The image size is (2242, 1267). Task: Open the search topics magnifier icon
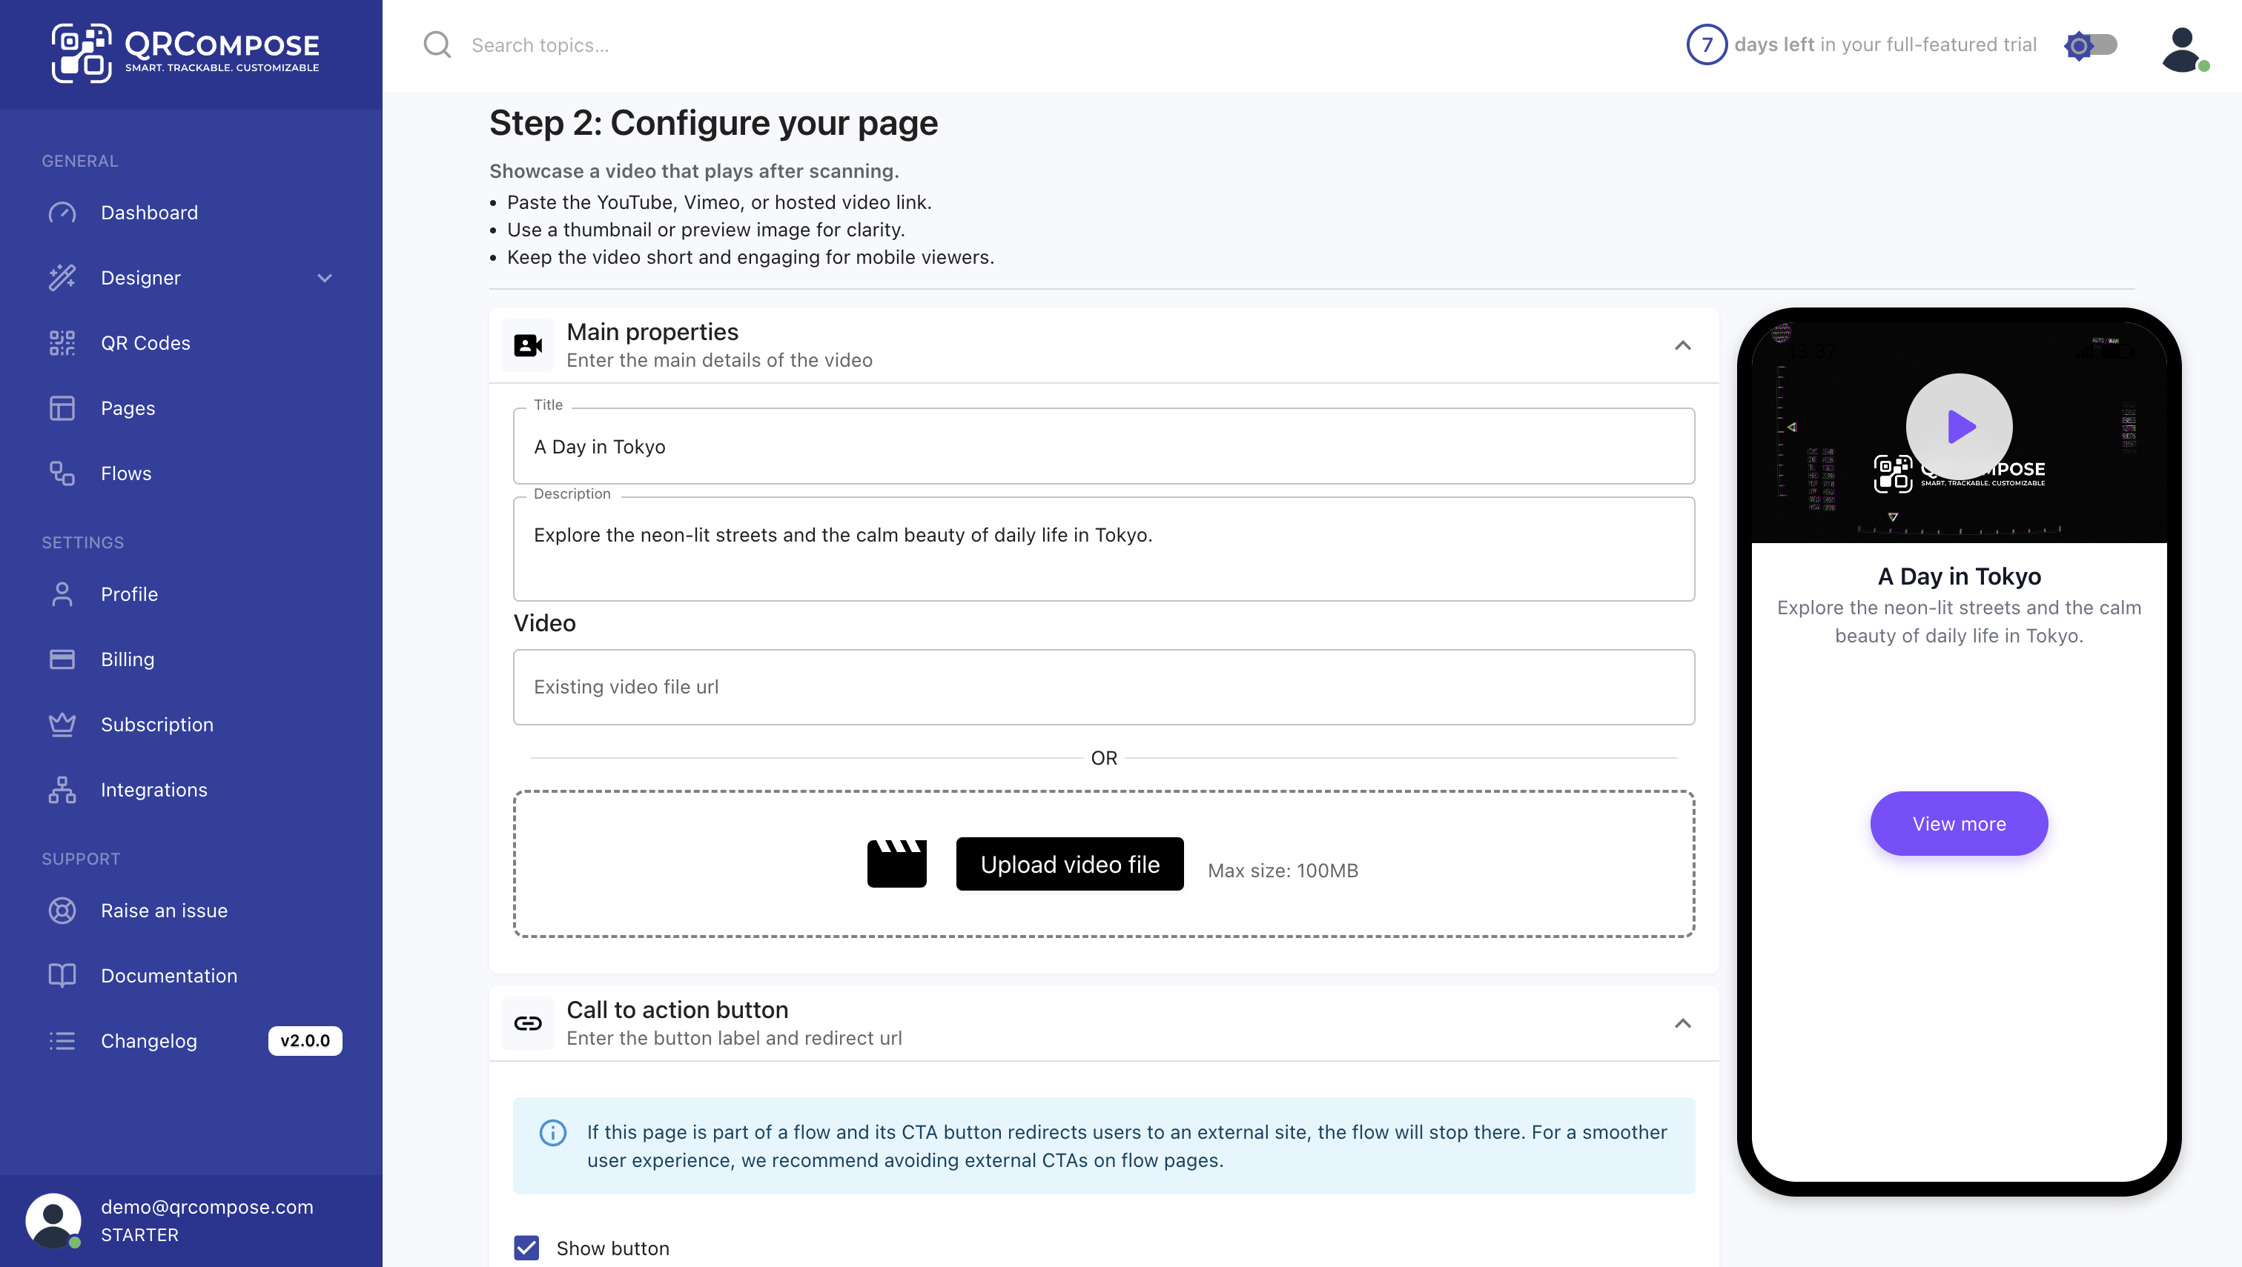(437, 44)
